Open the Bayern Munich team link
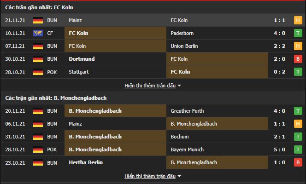The height and width of the screenshot is (184, 306). click(187, 149)
